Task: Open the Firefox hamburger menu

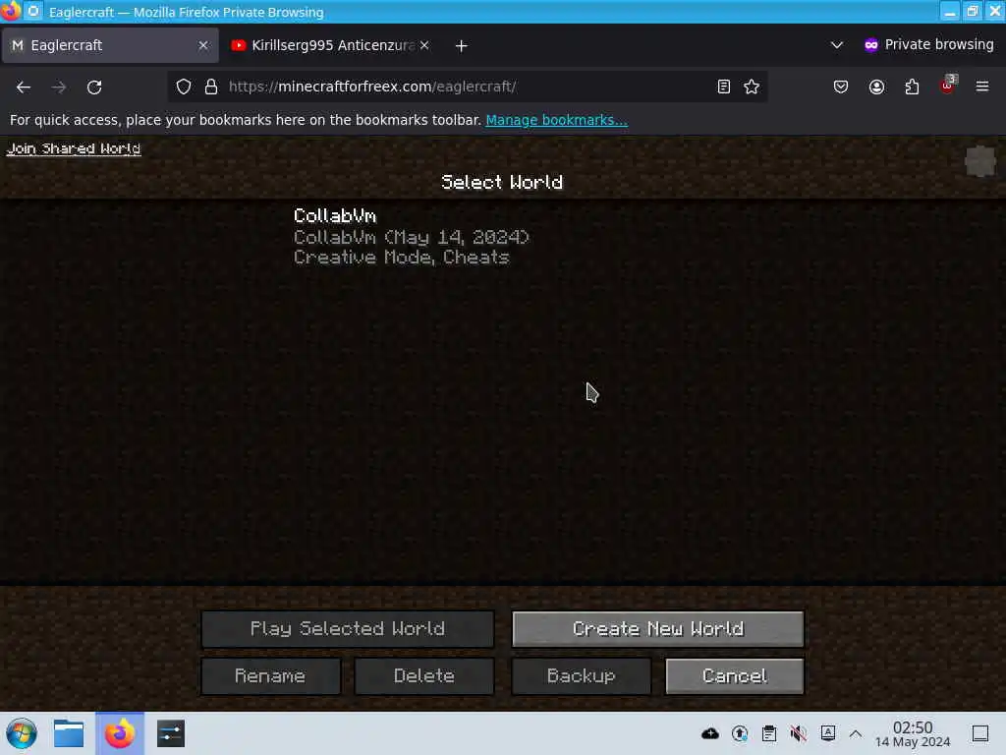Action: click(982, 87)
